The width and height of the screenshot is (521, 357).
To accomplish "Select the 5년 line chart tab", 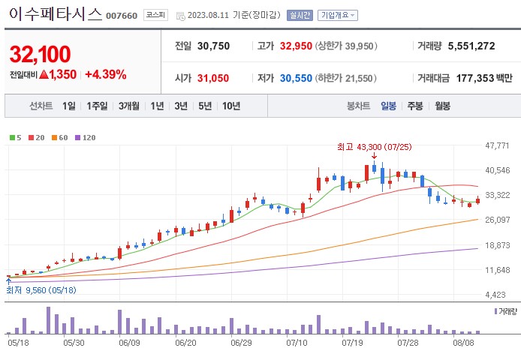I will point(205,106).
